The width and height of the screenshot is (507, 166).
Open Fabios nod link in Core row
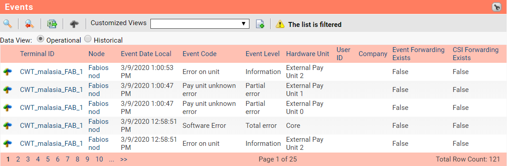point(99,126)
